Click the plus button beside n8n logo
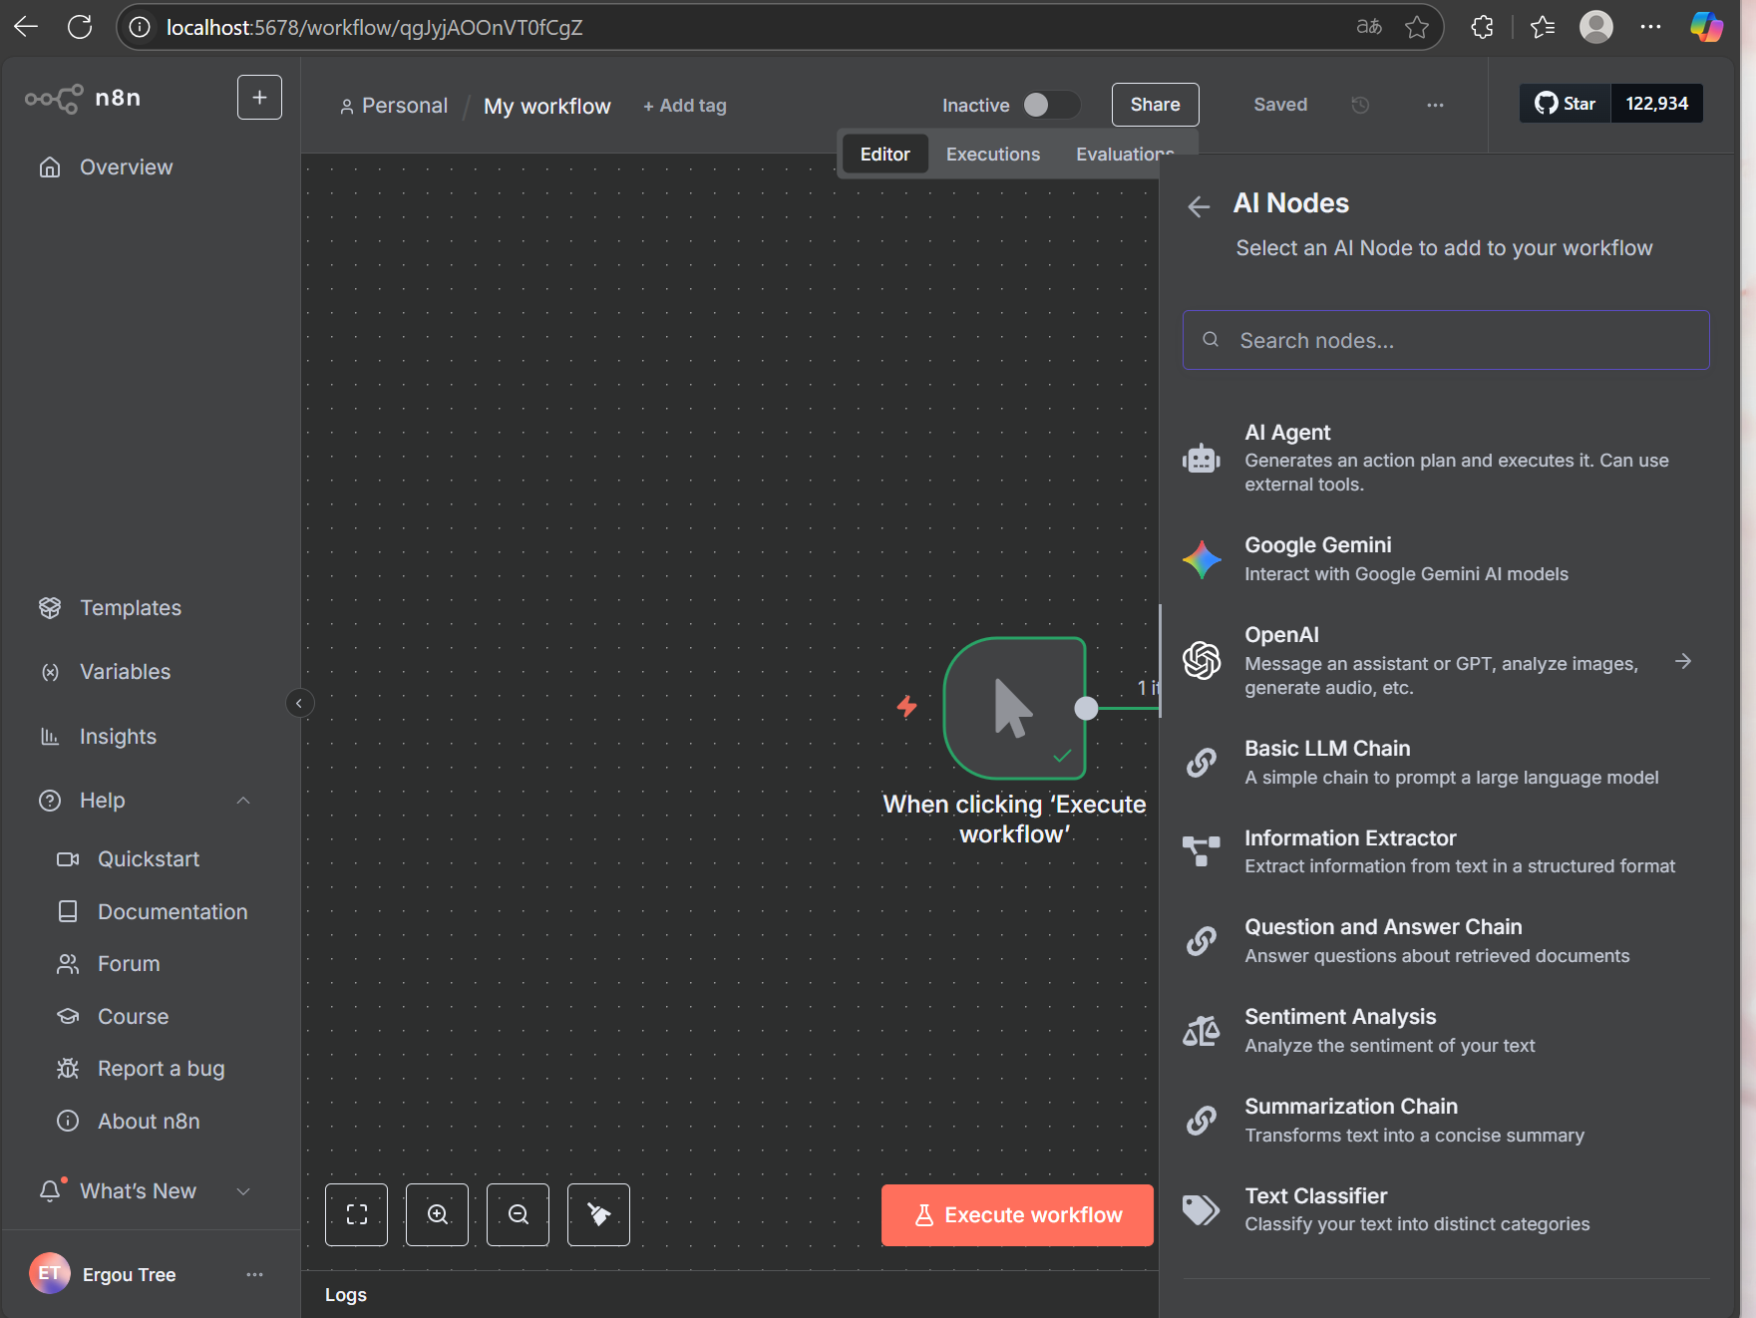This screenshot has height=1318, width=1756. (x=259, y=98)
